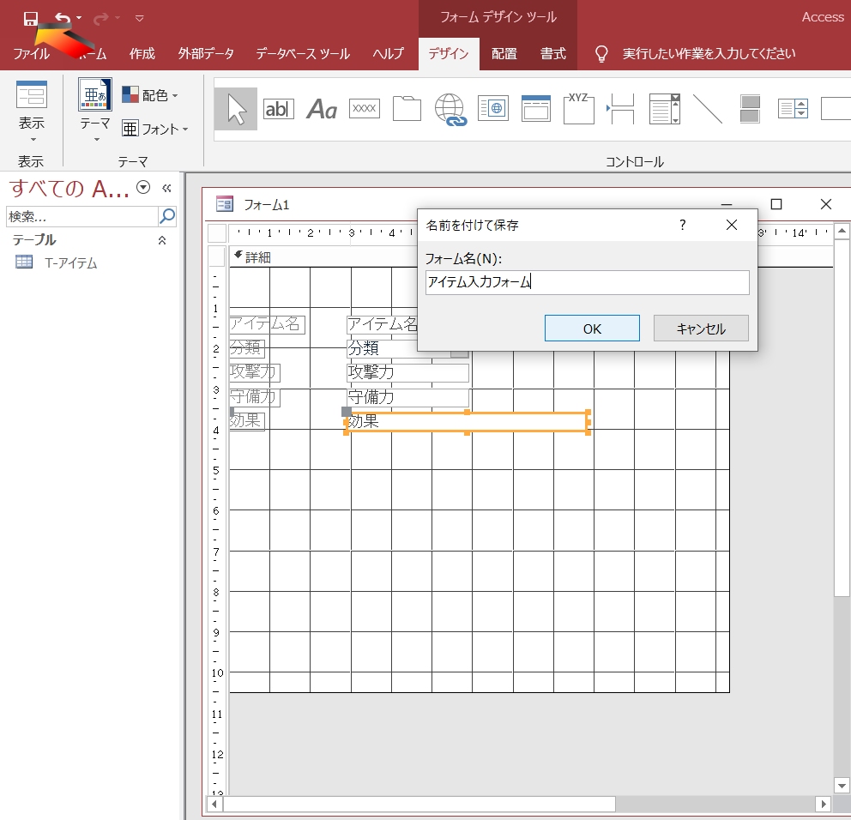Click the Undo arrow icon
Screen dimensions: 851x820
click(x=63, y=19)
